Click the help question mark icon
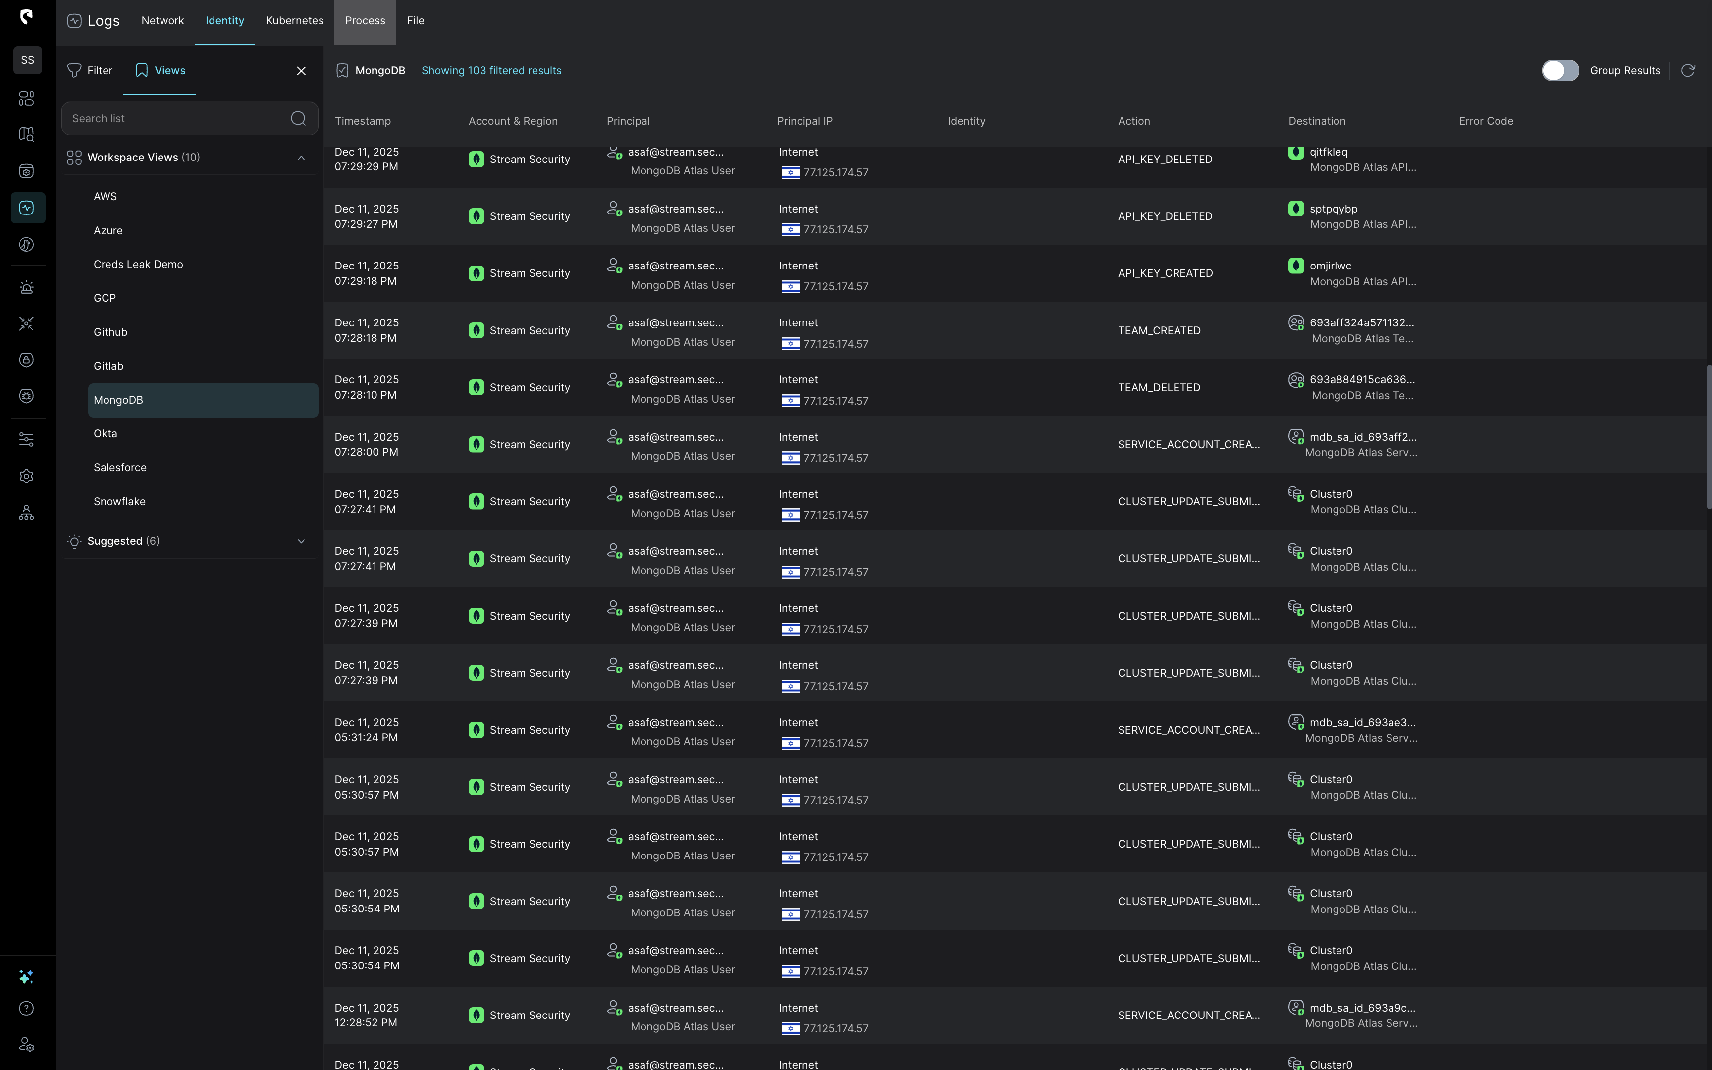Screen dimensions: 1712x1070 tap(26, 1009)
